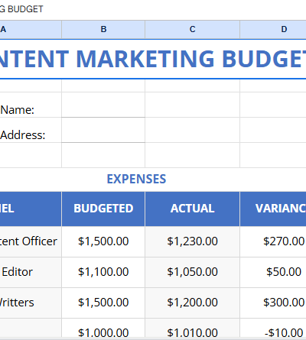
Task: Select the Writters row label
Action: (x=31, y=303)
